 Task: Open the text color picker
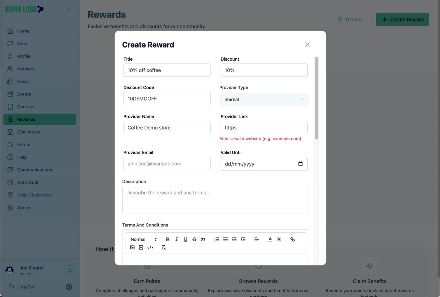pos(270,239)
